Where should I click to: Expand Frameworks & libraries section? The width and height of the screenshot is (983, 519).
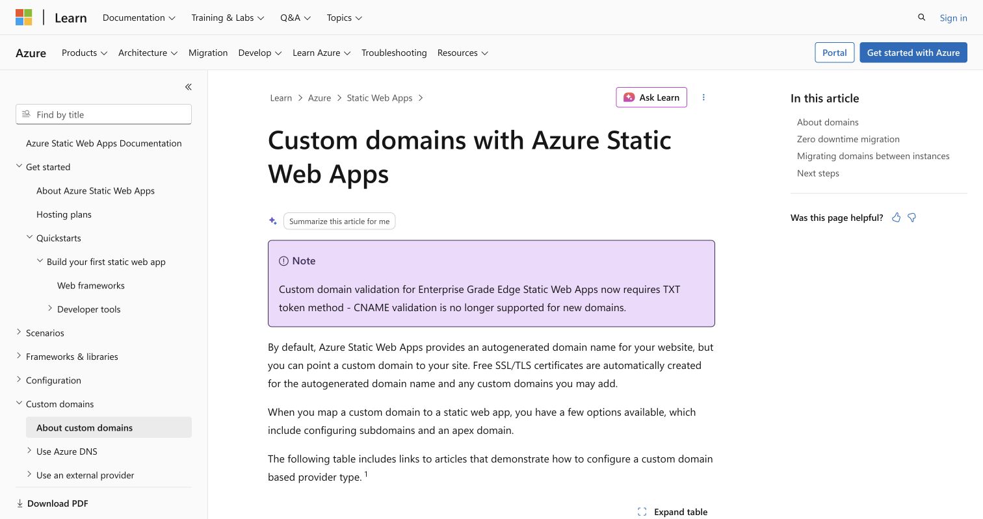[19, 356]
